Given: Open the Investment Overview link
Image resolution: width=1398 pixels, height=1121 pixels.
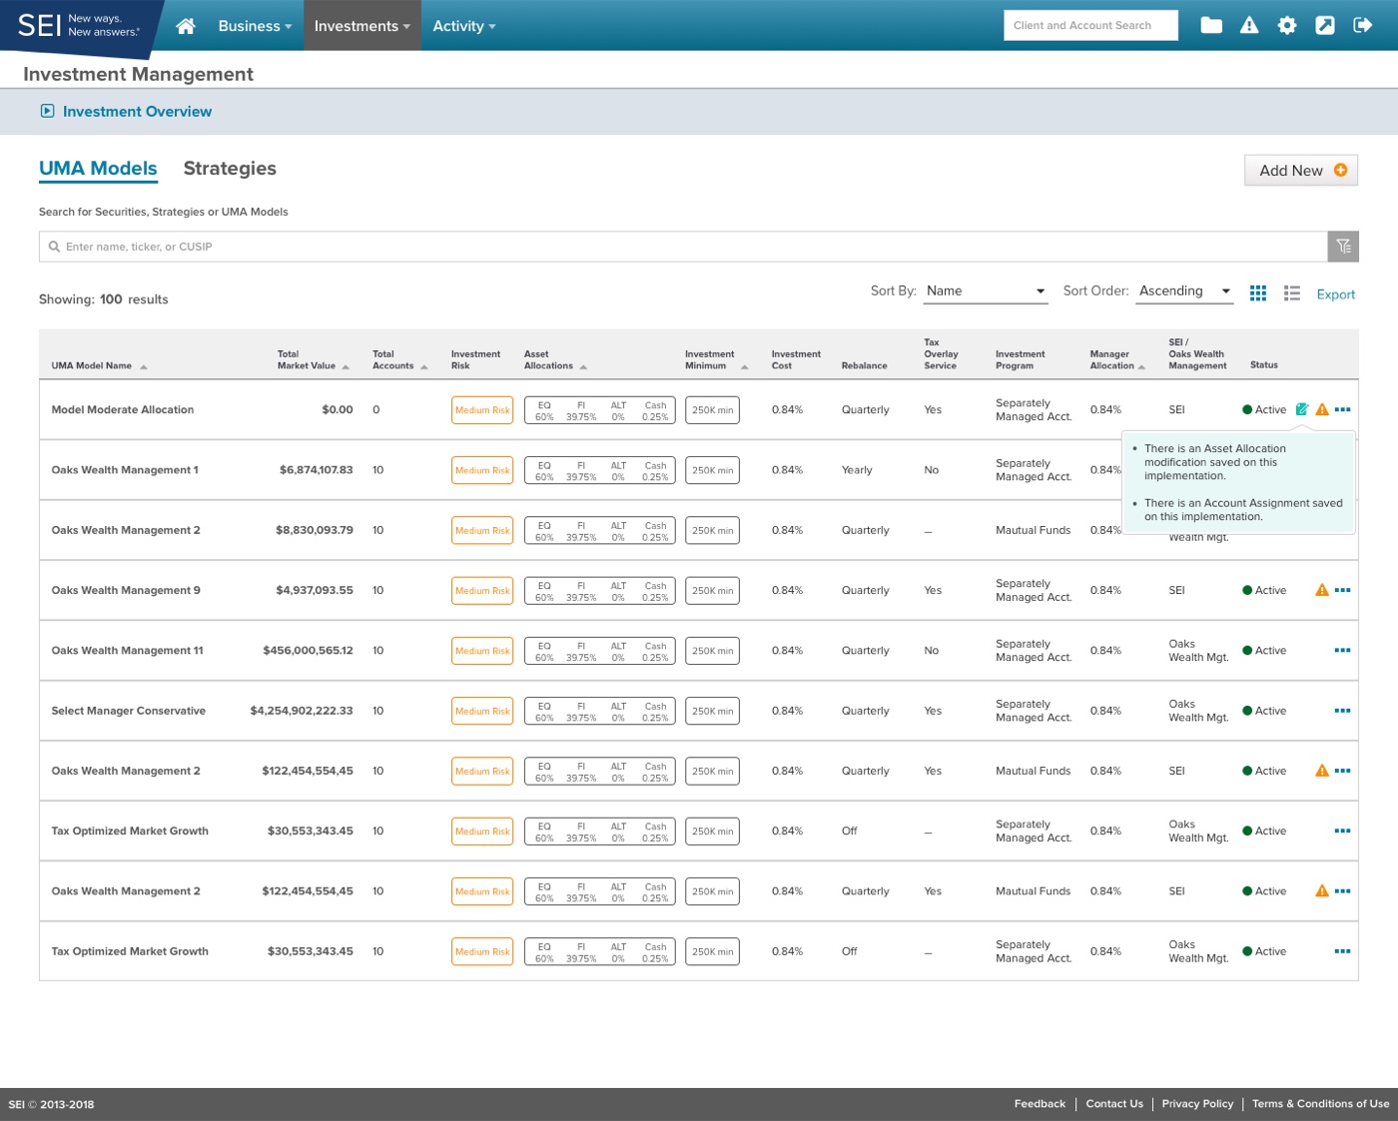Looking at the screenshot, I should [x=137, y=112].
